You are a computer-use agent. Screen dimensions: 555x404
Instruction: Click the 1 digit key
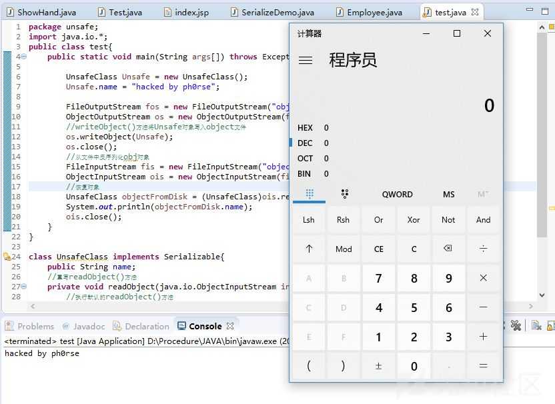click(x=378, y=337)
